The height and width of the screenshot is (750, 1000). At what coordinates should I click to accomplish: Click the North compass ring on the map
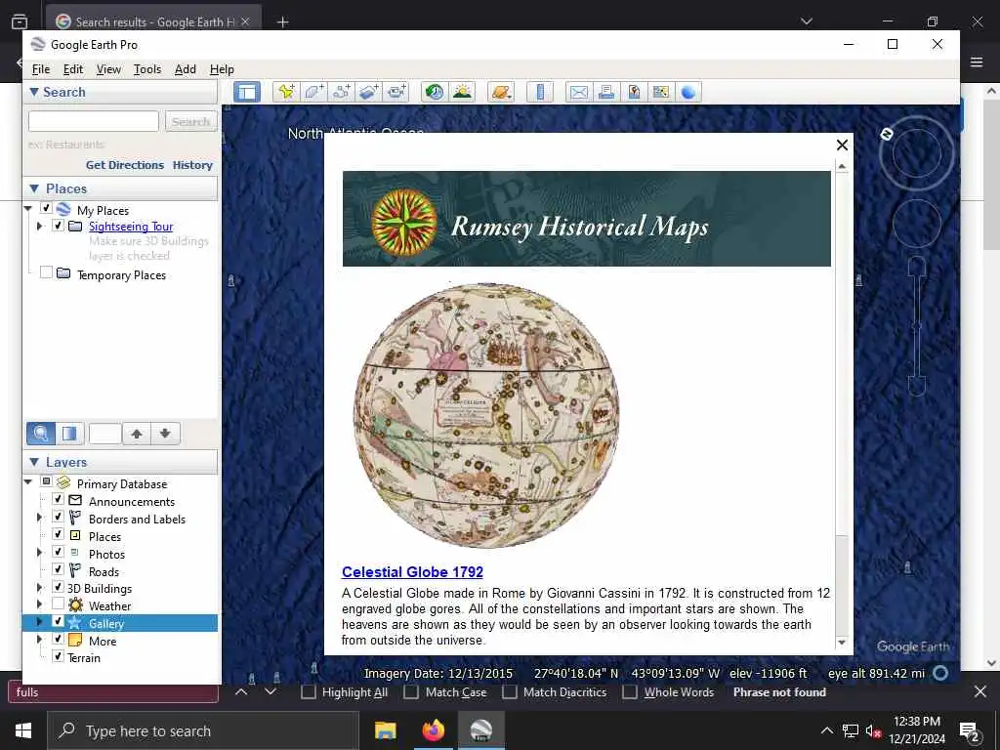point(916,153)
